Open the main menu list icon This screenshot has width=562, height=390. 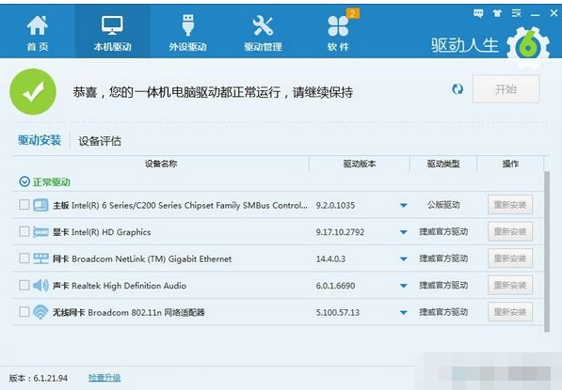click(x=516, y=13)
